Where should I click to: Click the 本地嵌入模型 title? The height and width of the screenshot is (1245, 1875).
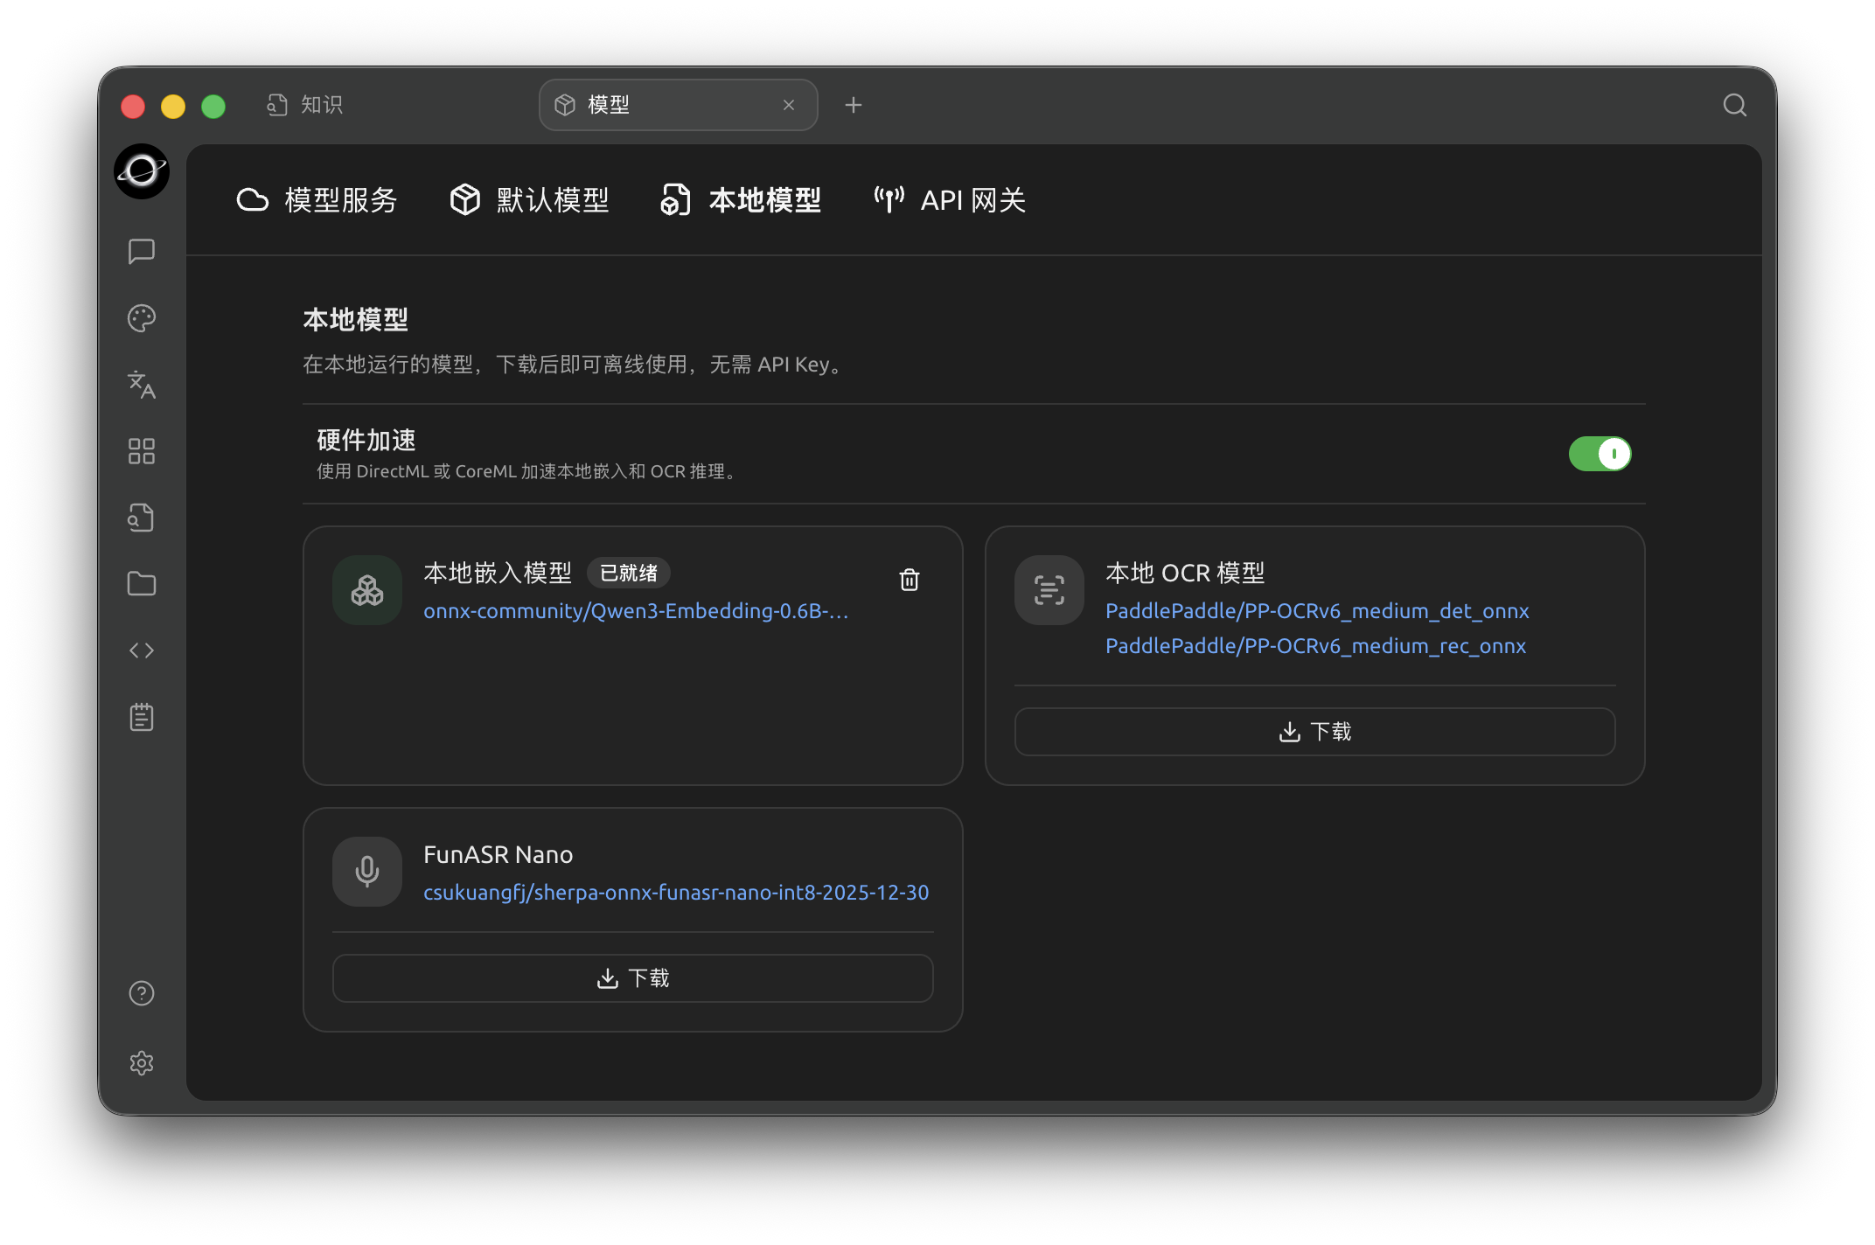point(498,573)
